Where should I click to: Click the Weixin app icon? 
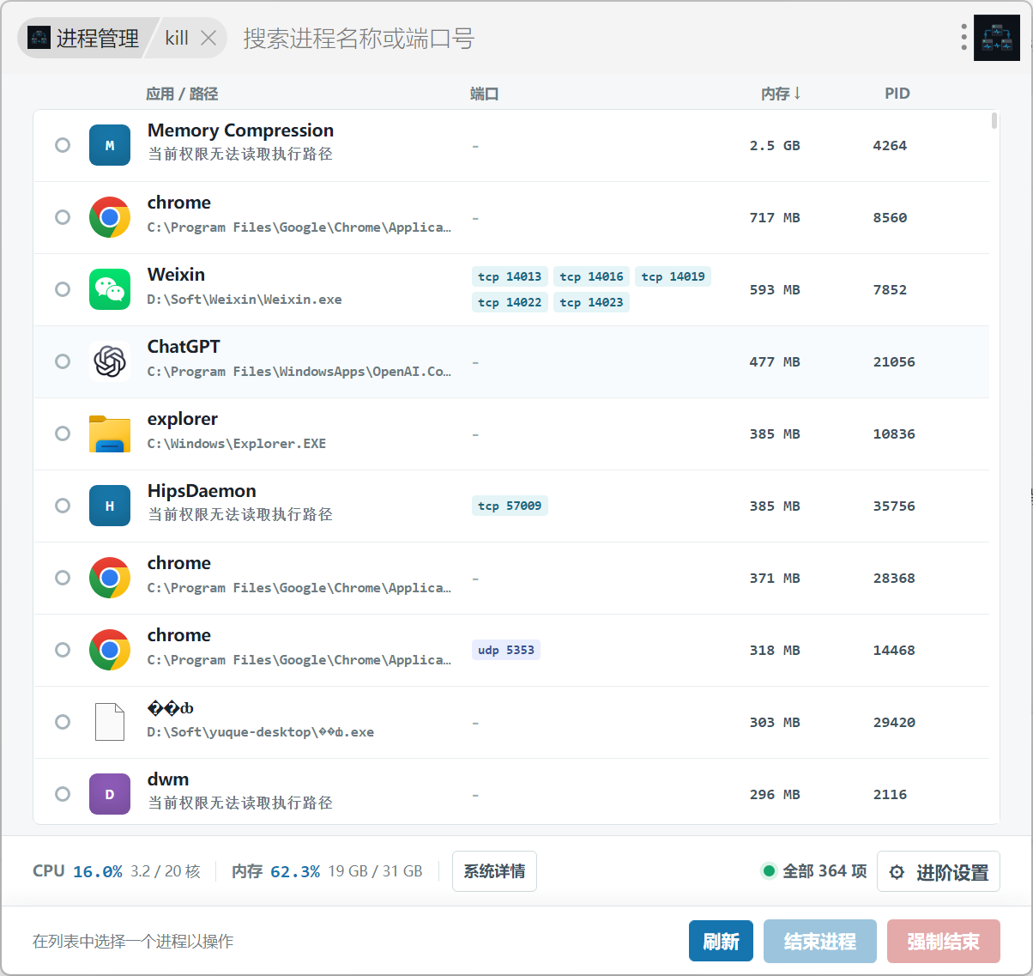pyautogui.click(x=110, y=289)
